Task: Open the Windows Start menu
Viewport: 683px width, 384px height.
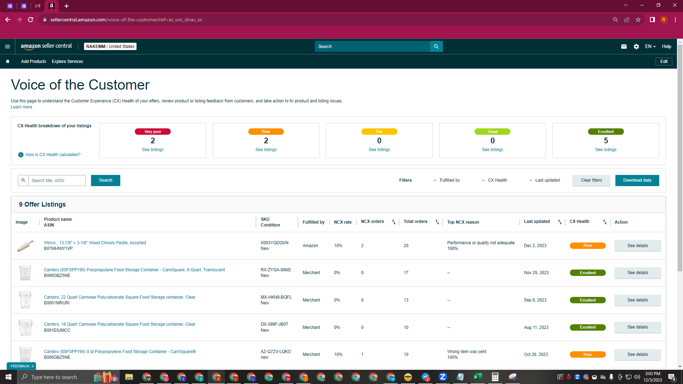Action: pos(9,377)
